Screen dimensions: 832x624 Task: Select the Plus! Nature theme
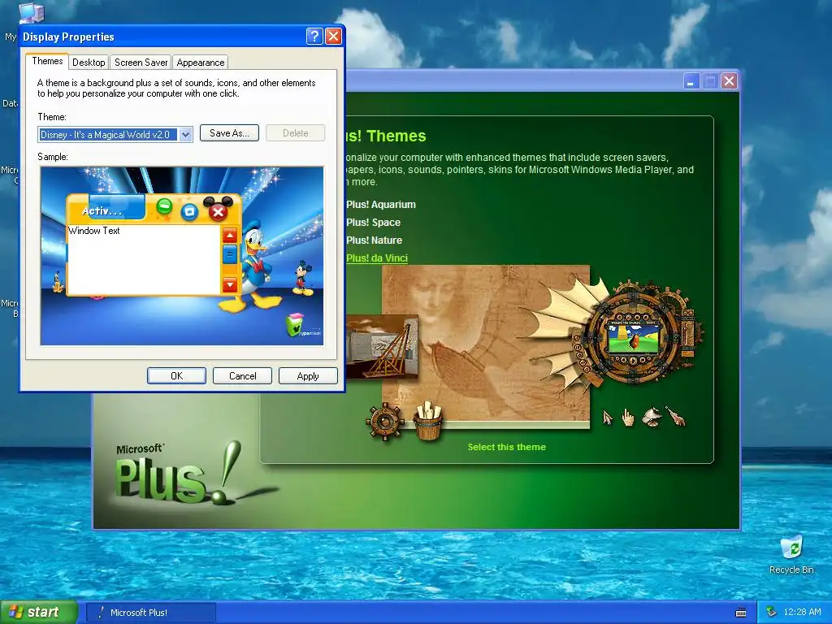tap(374, 240)
